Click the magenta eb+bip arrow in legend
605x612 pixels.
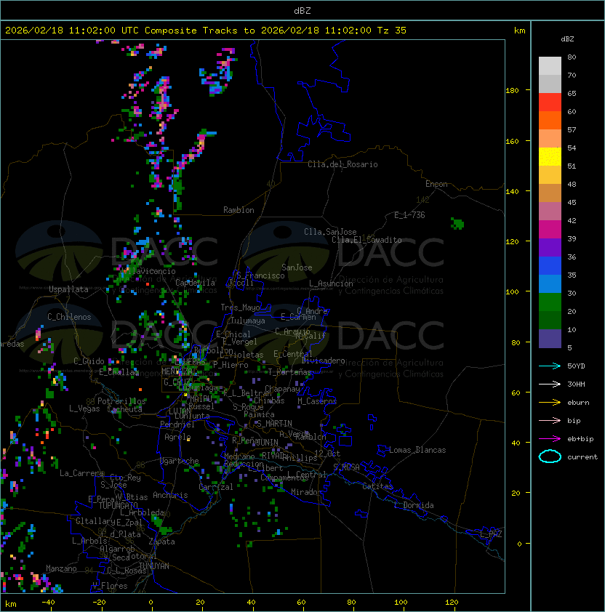click(x=550, y=439)
